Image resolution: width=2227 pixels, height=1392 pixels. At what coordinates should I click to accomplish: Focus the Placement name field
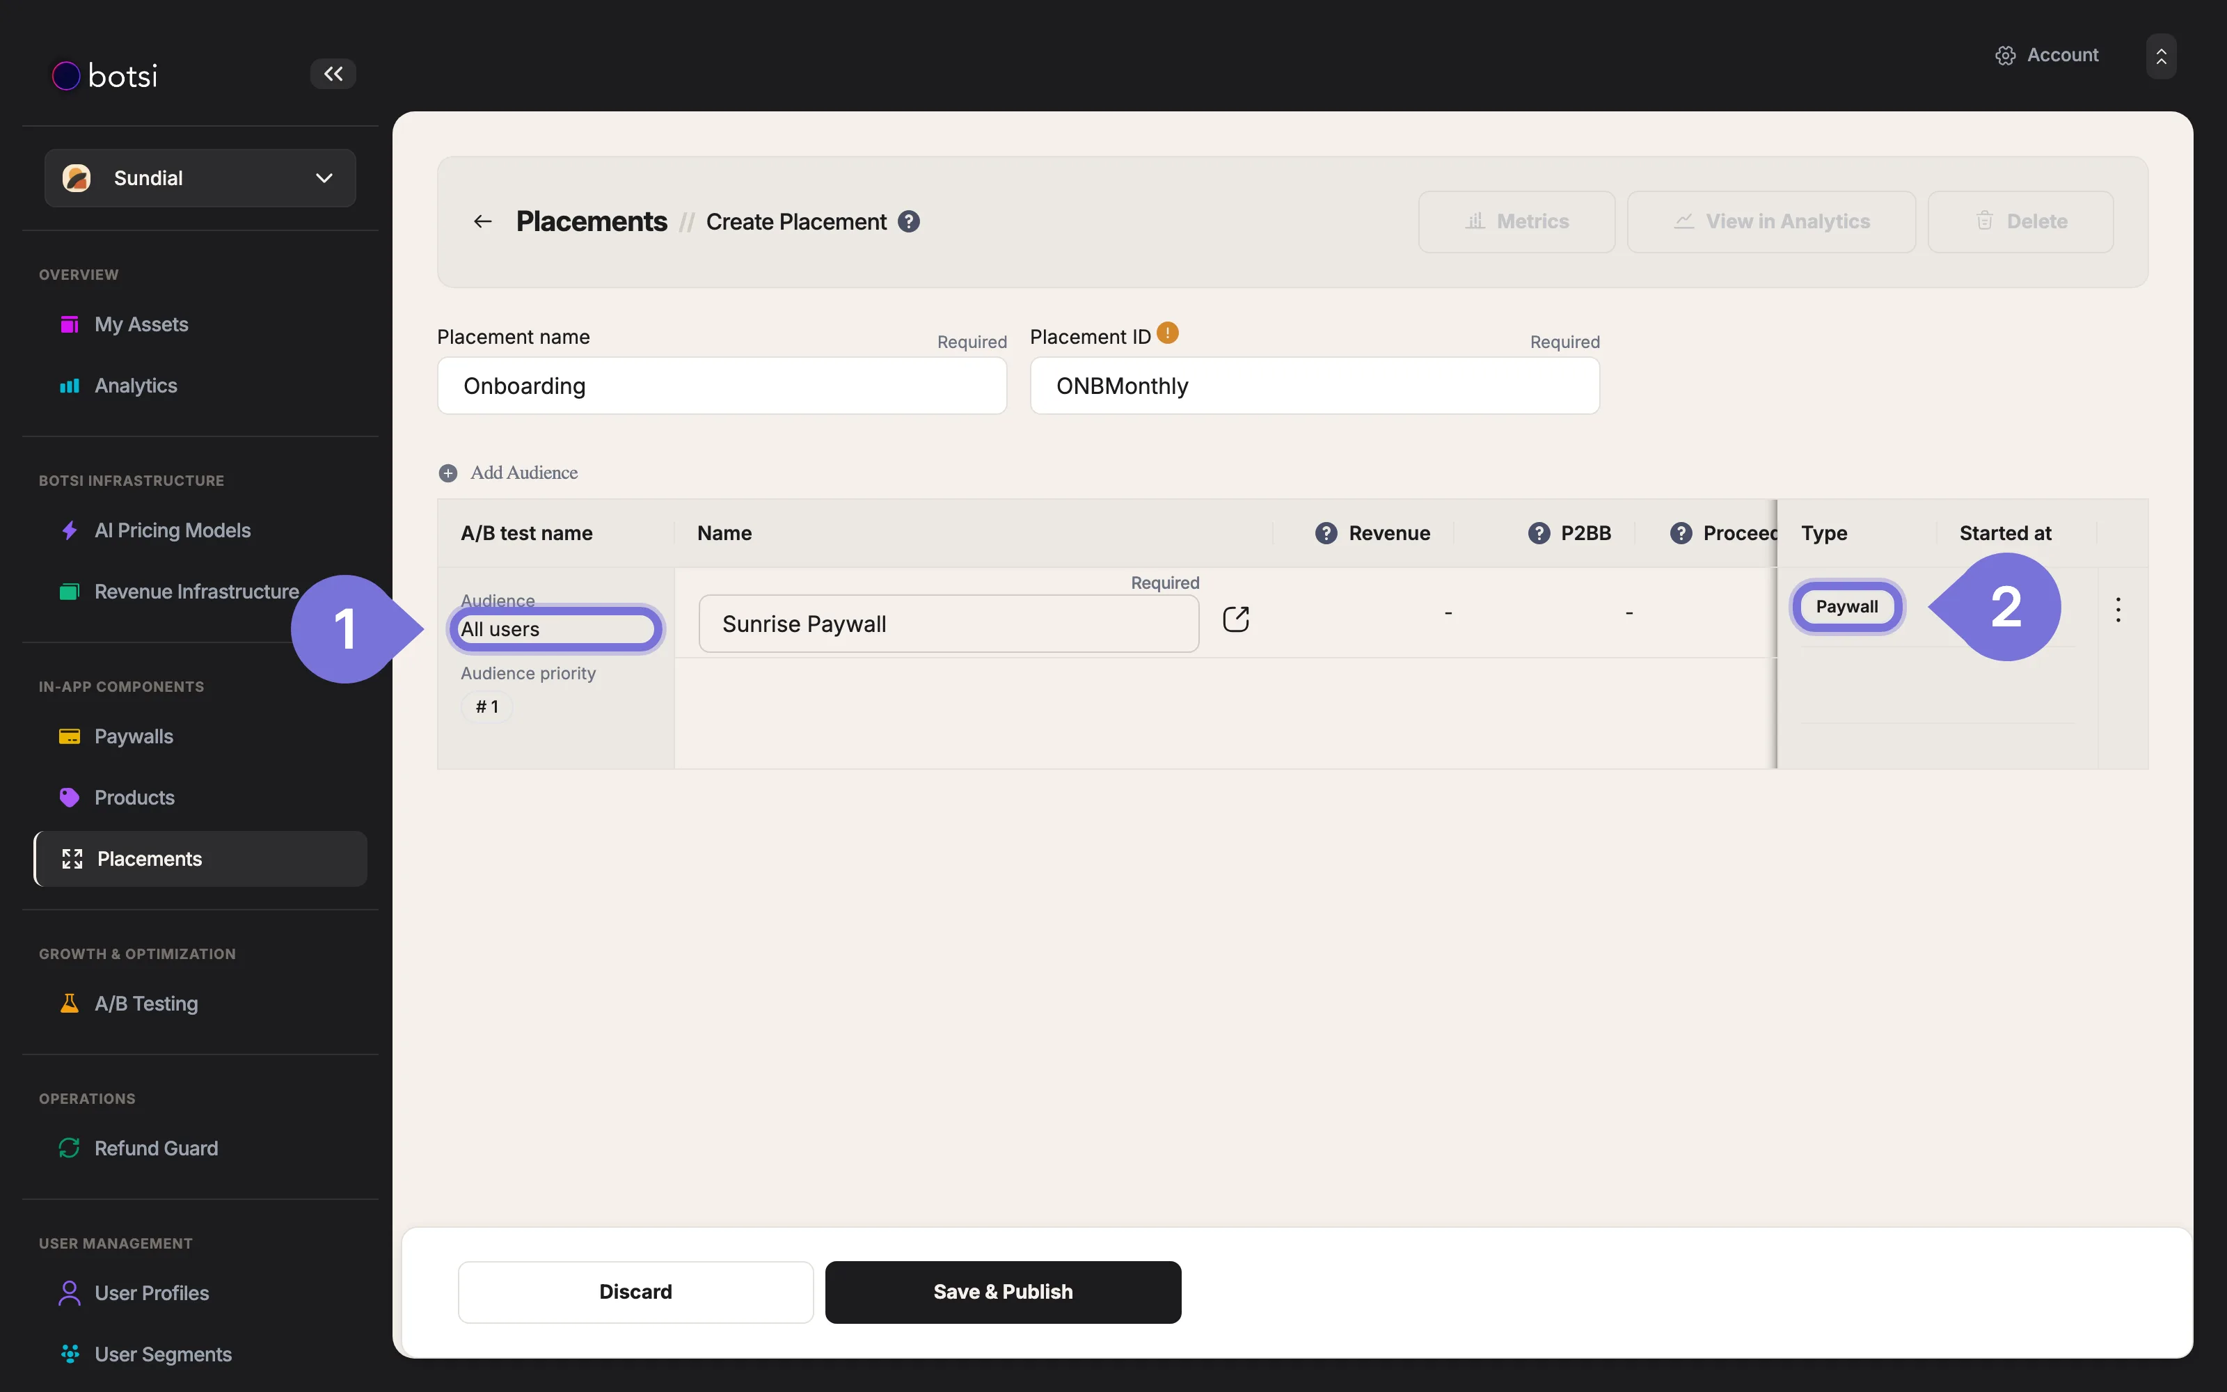[722, 386]
